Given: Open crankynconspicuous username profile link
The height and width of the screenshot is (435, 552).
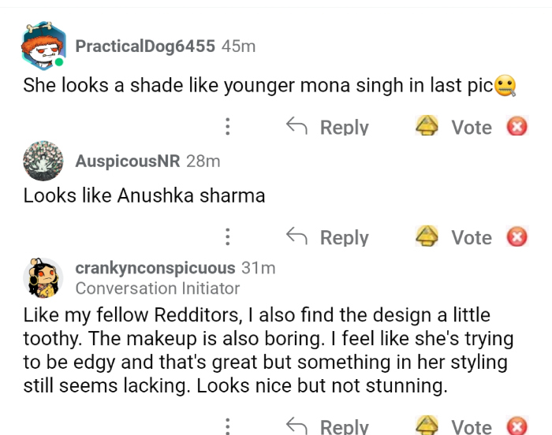Looking at the screenshot, I should click(155, 268).
